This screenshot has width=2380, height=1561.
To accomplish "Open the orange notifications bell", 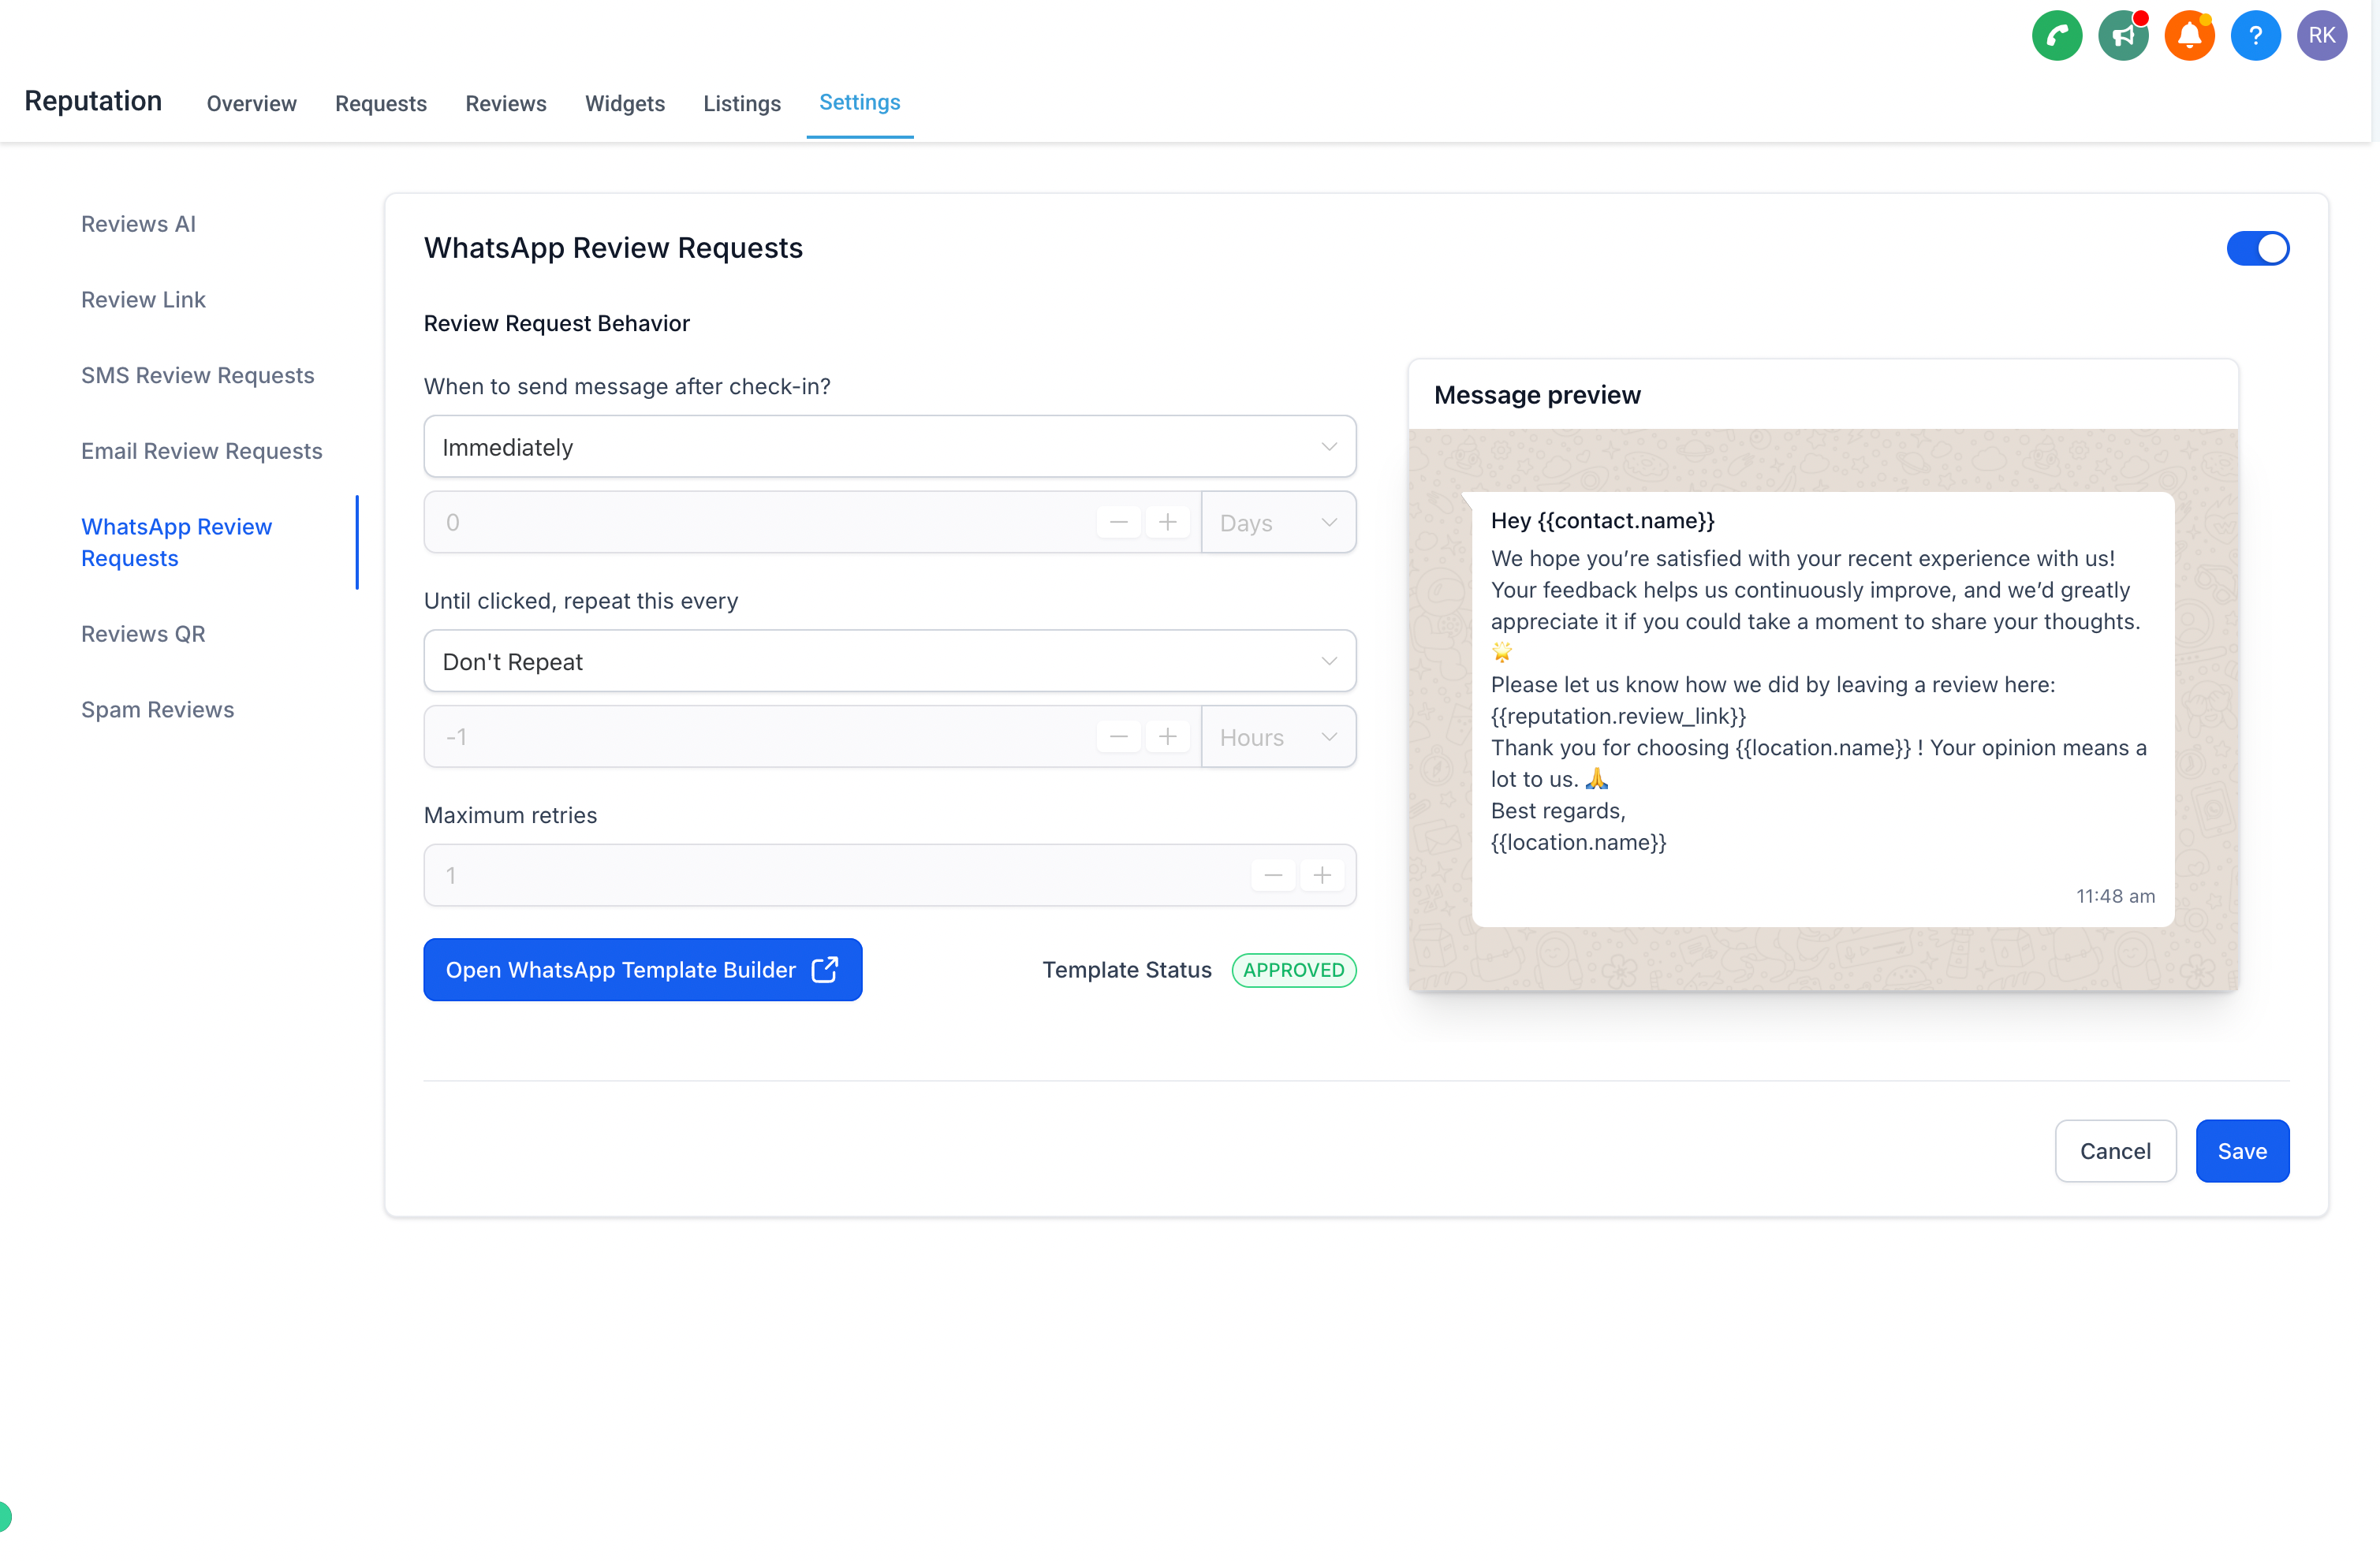I will [x=2188, y=36].
